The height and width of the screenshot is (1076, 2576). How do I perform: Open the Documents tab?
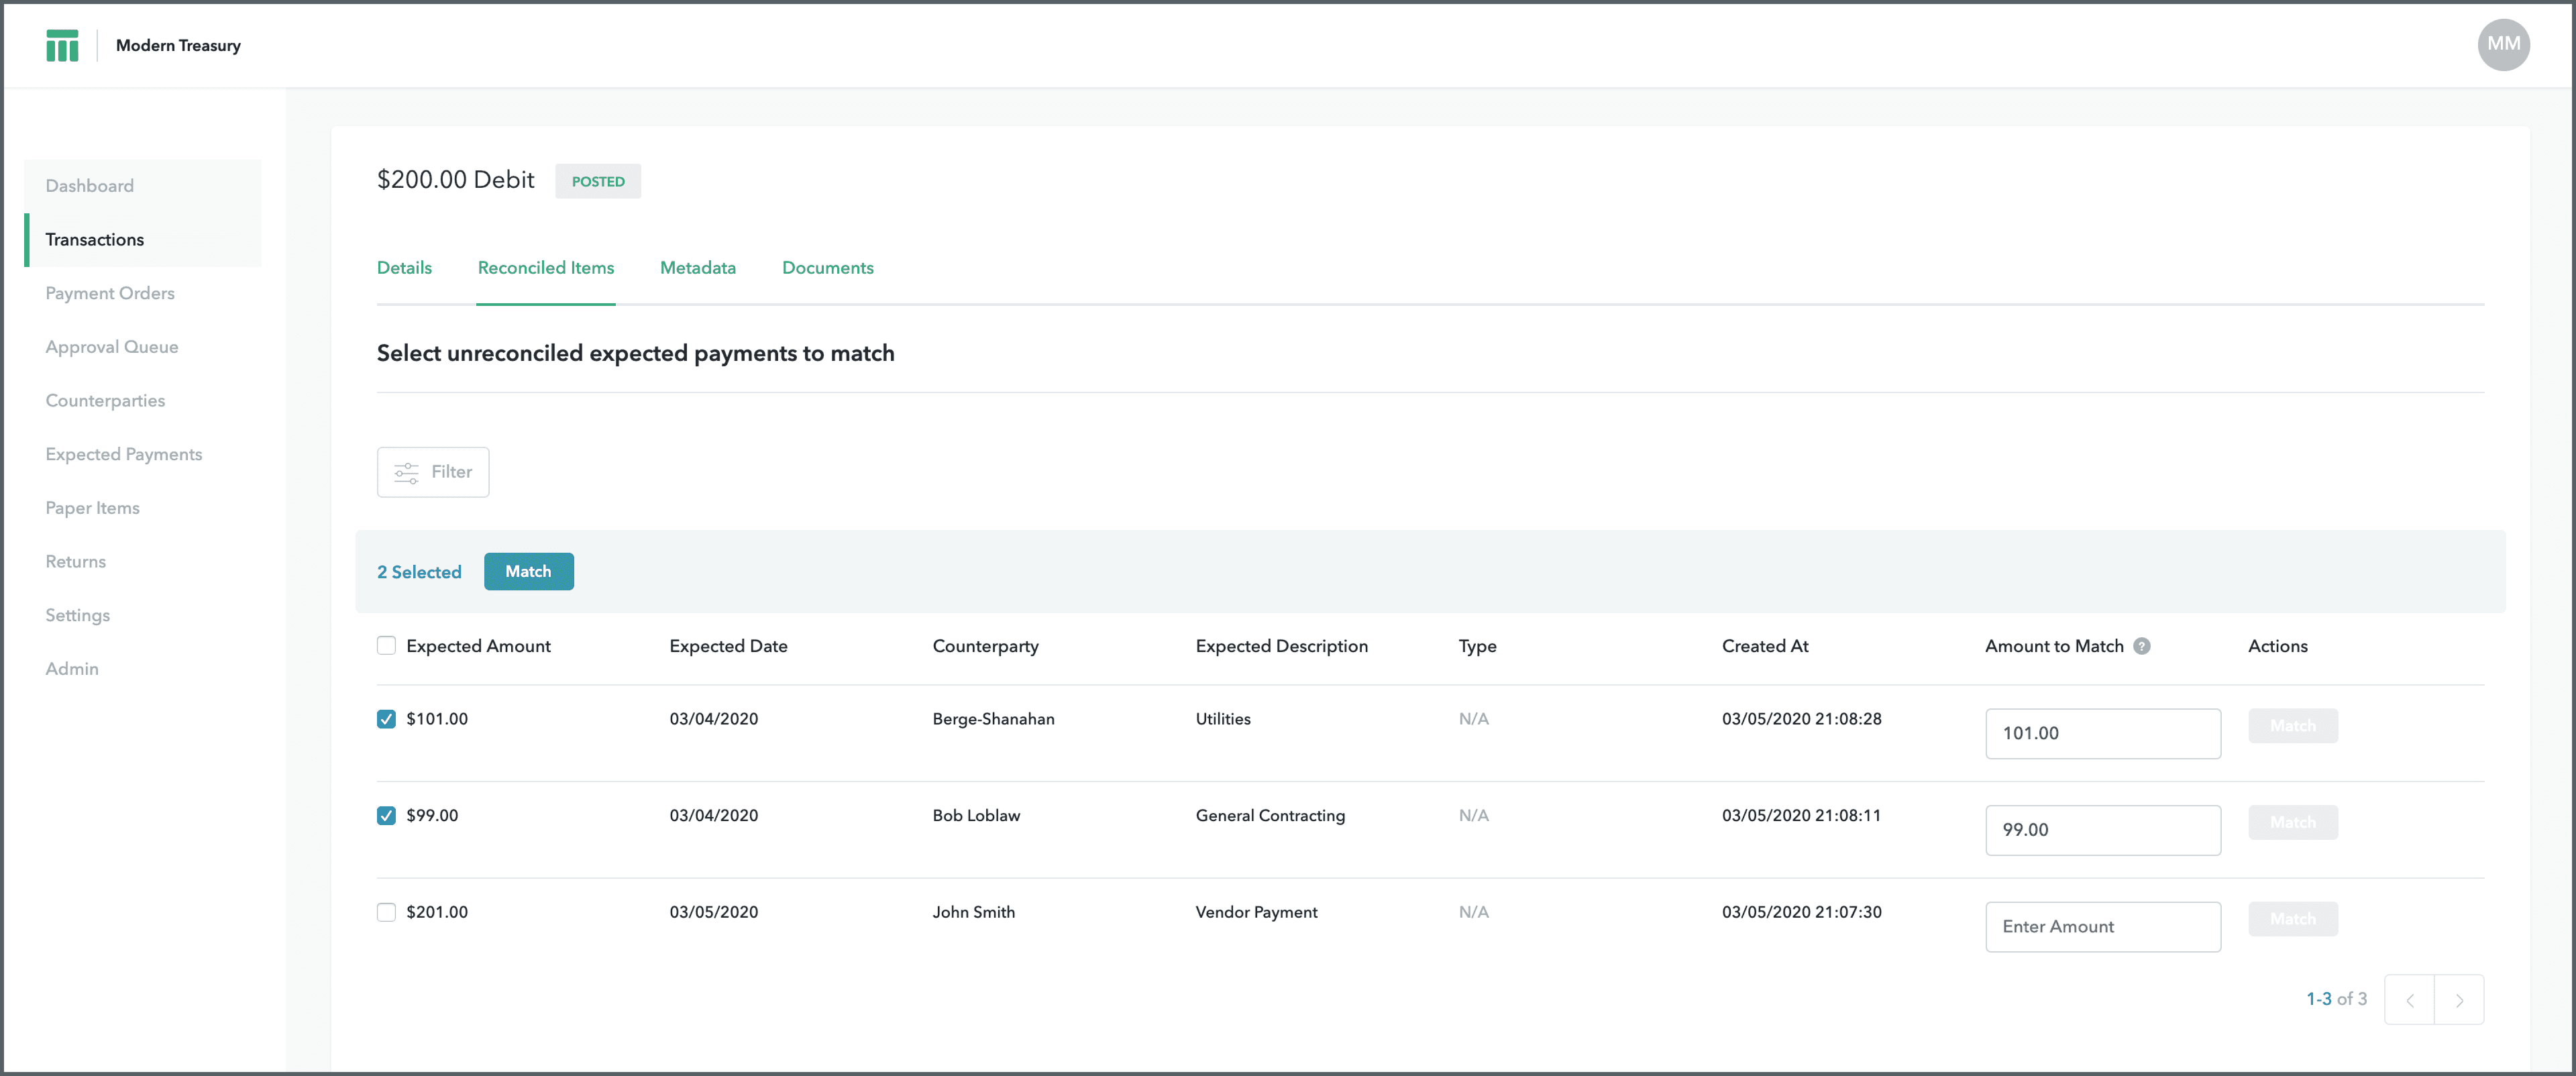coord(827,268)
